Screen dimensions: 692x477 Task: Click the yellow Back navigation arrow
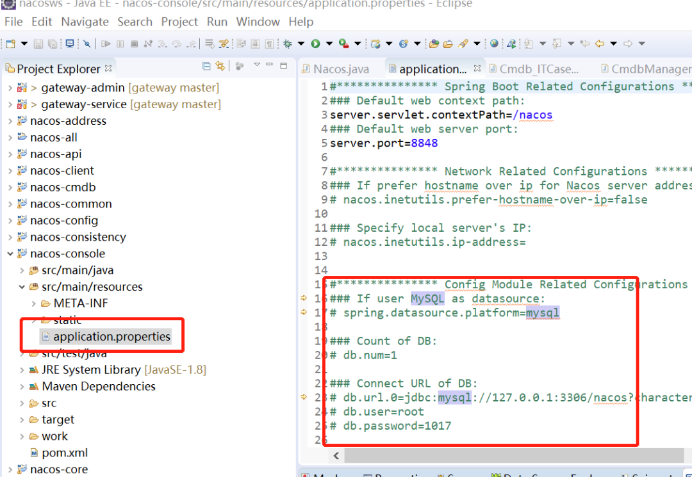[x=599, y=44]
